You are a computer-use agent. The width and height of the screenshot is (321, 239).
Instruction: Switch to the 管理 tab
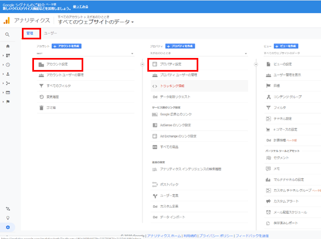point(30,33)
